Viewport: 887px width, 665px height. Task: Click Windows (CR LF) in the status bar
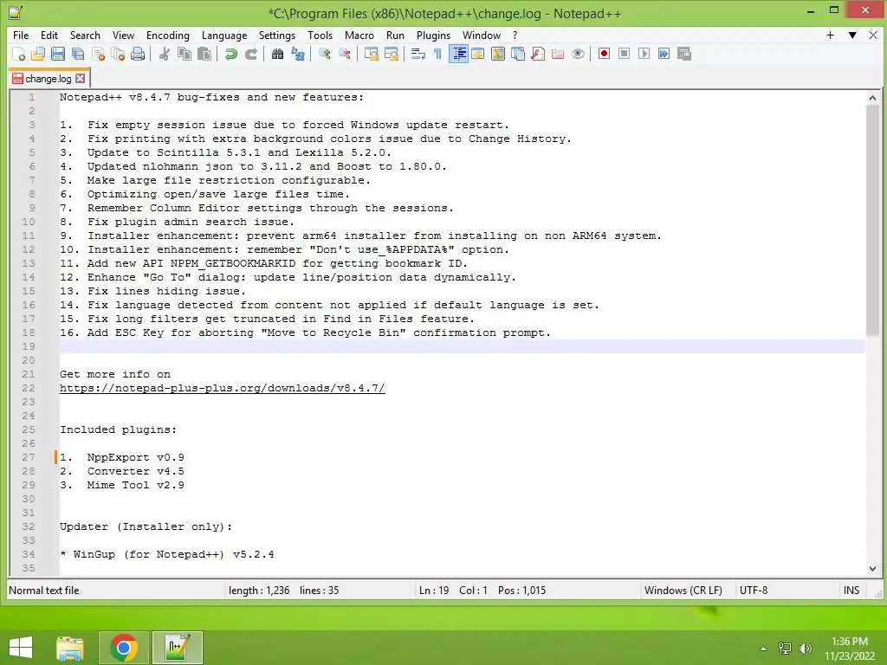pos(683,591)
